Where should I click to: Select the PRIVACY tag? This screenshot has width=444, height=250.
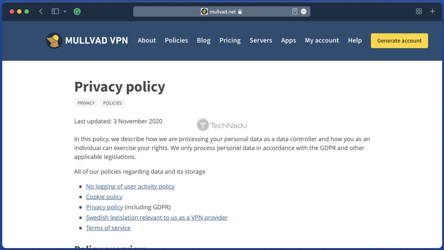tap(86, 103)
